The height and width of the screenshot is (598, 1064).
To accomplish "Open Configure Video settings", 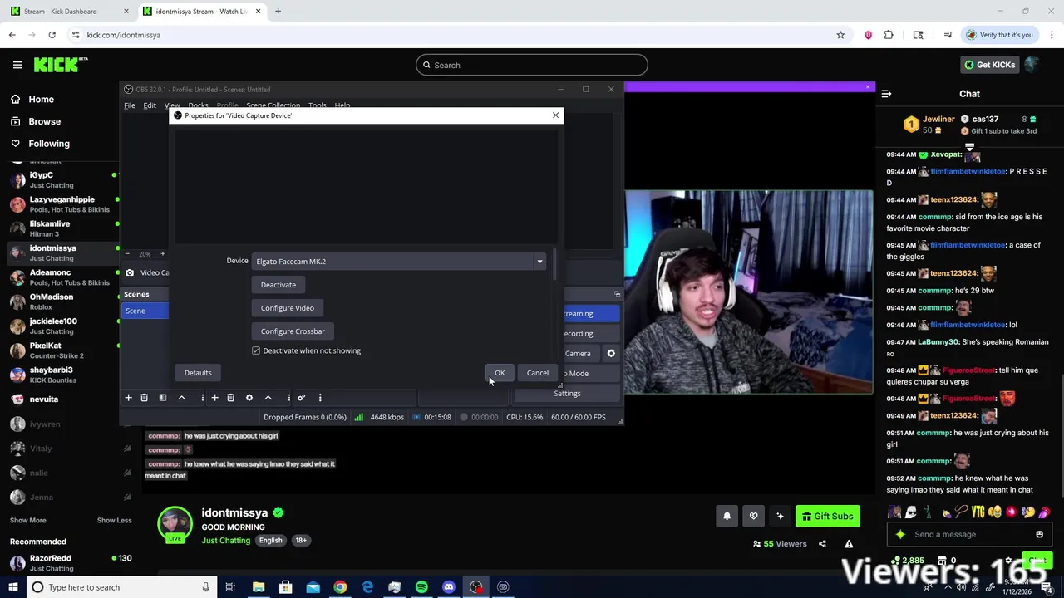I will (x=288, y=308).
